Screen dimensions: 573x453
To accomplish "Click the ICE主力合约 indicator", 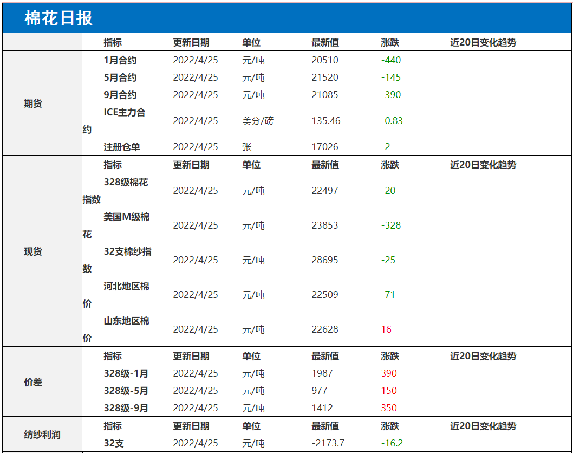I will click(114, 121).
